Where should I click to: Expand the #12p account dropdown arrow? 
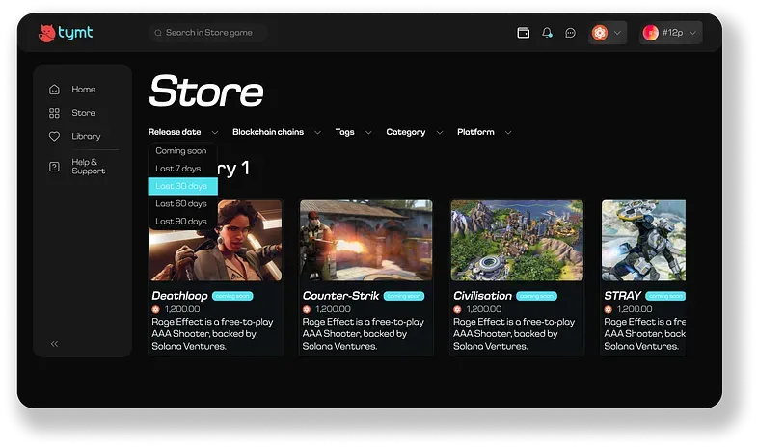tap(692, 33)
